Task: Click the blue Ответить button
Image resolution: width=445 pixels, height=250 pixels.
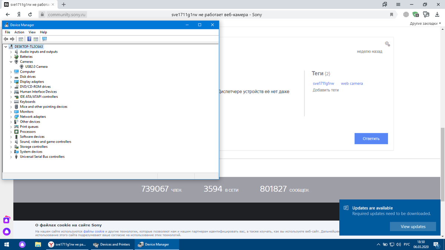Action: (x=371, y=139)
